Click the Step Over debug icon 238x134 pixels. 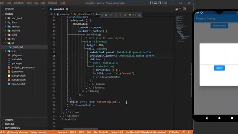111,15
